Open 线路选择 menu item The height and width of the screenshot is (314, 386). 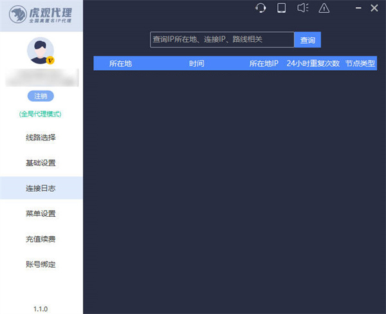pyautogui.click(x=41, y=138)
